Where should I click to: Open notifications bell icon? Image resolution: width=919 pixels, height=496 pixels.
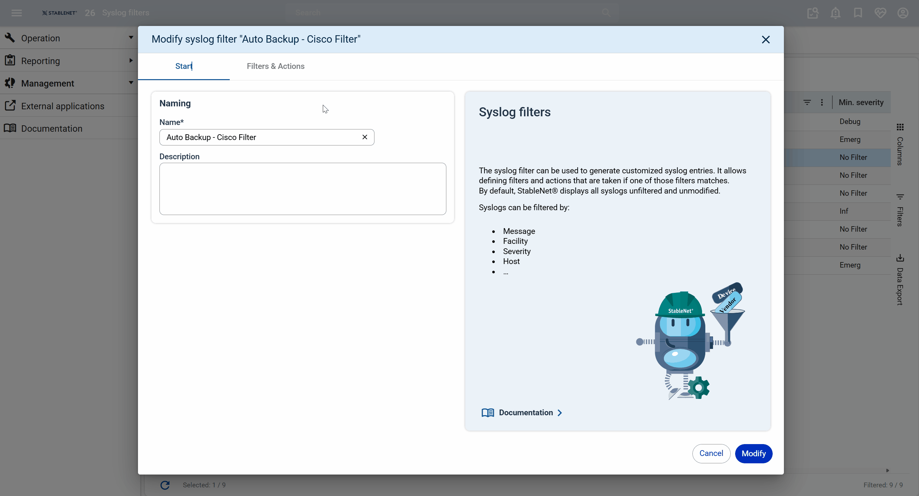point(835,13)
